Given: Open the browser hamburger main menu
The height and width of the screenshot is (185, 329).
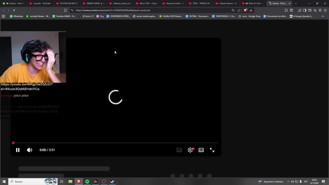Looking at the screenshot, I should tap(325, 10).
